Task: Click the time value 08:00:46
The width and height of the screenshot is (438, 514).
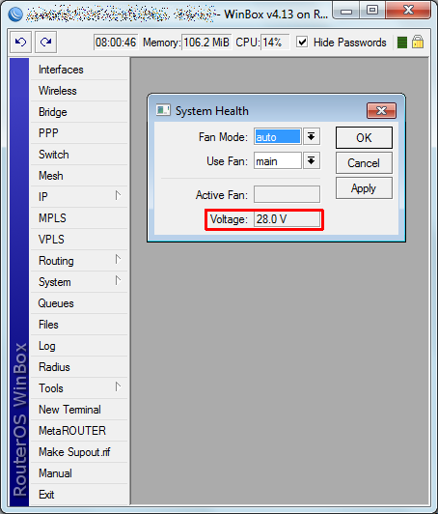Action: coord(116,42)
